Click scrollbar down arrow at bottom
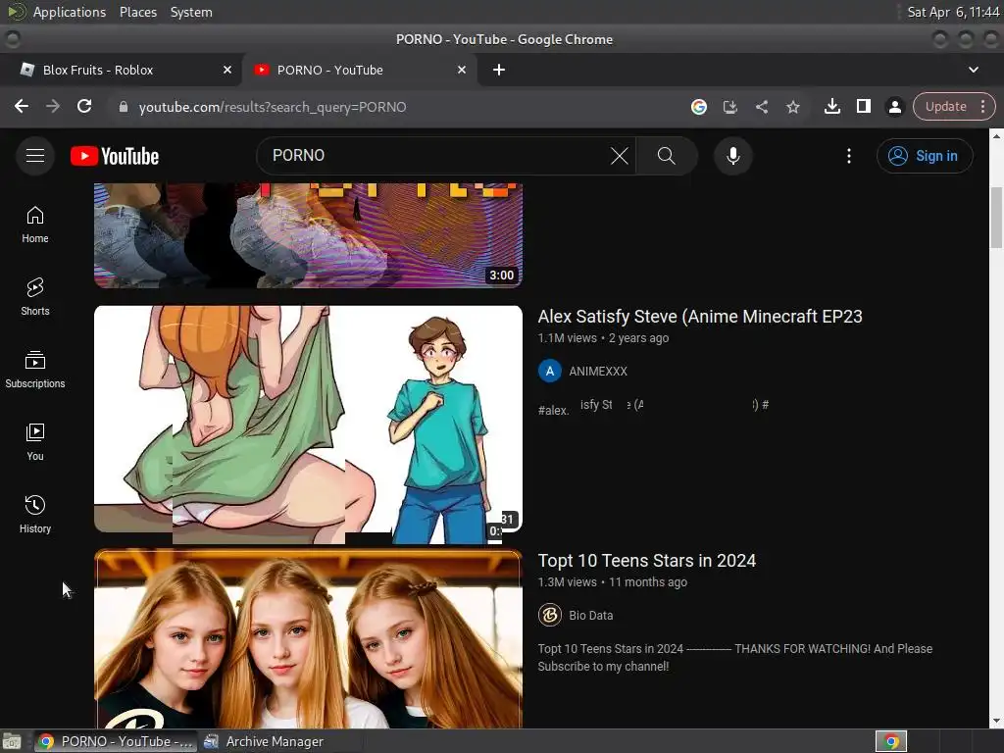The width and height of the screenshot is (1004, 753). (996, 721)
